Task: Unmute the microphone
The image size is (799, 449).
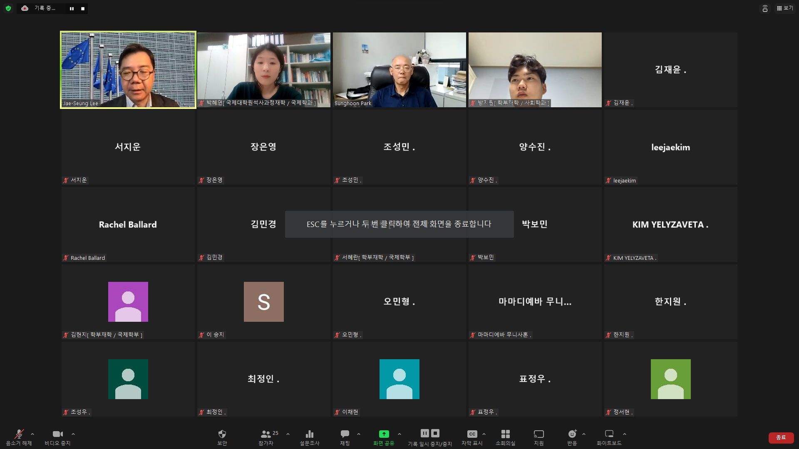Action: [x=19, y=434]
